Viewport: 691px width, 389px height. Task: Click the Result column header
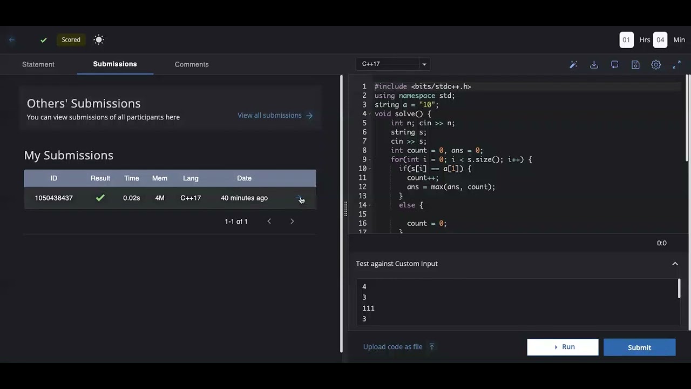[100, 178]
